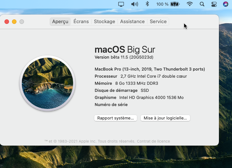Click the 'Numéro de série' label
Screen dimensions: 232x168
111,105
